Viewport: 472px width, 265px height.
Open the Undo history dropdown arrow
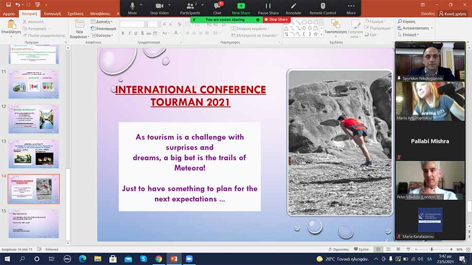[x=23, y=5]
